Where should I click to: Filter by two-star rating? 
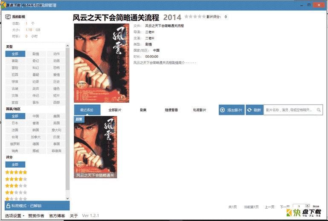(x=16, y=192)
